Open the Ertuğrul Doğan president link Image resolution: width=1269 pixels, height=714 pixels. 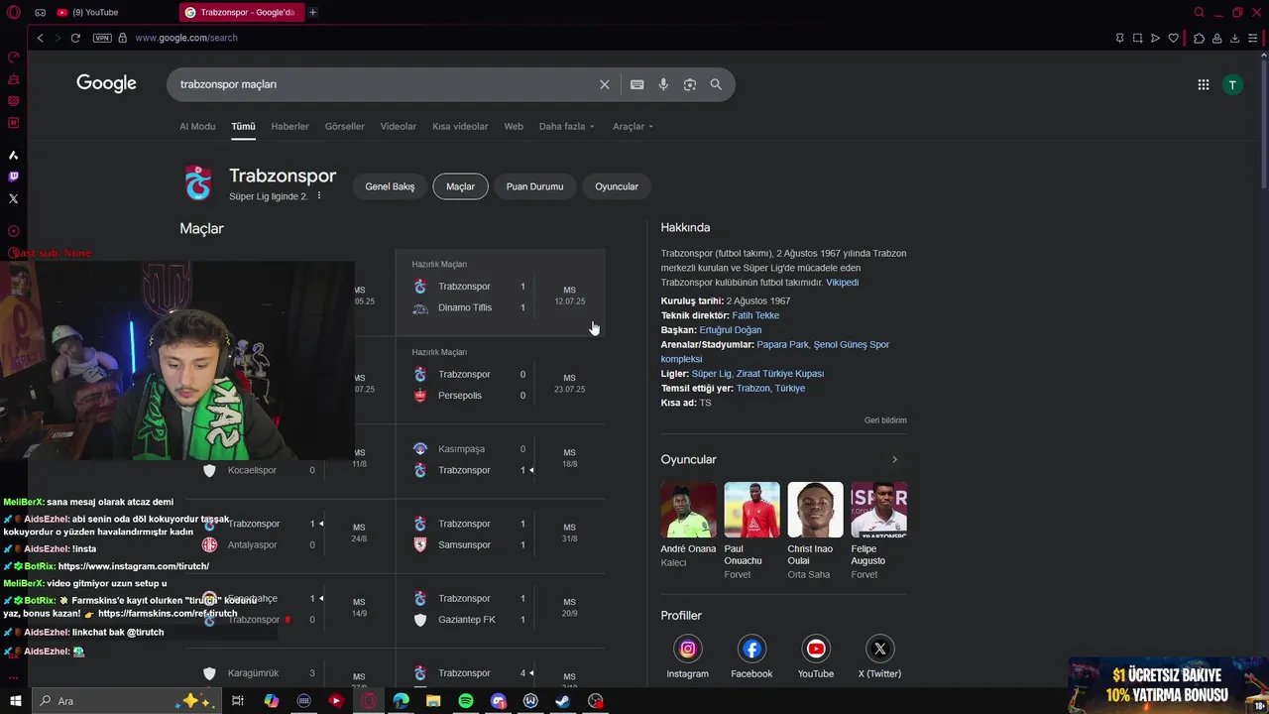pyautogui.click(x=730, y=330)
